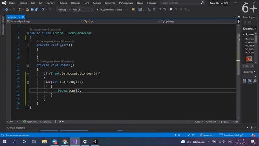Select the script.cs editor tab
Screen dimensions: 259x146
tap(12, 17)
